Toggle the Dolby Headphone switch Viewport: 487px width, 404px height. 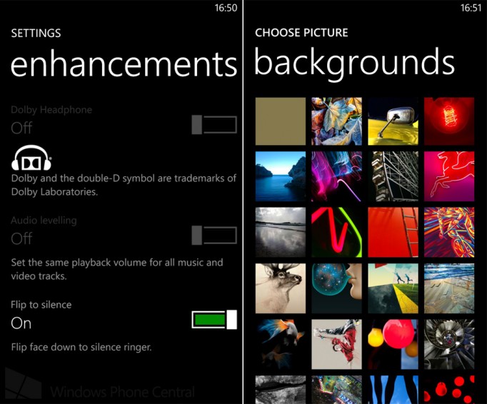(214, 124)
